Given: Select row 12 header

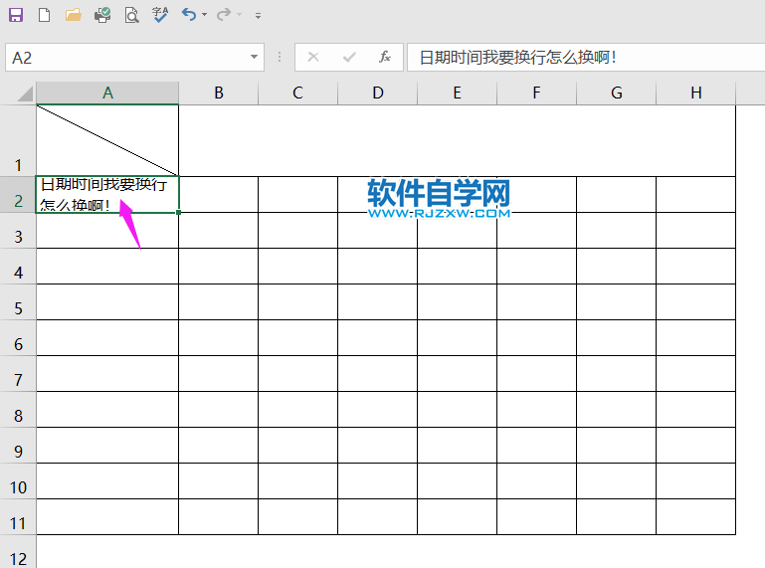Looking at the screenshot, I should (18, 552).
